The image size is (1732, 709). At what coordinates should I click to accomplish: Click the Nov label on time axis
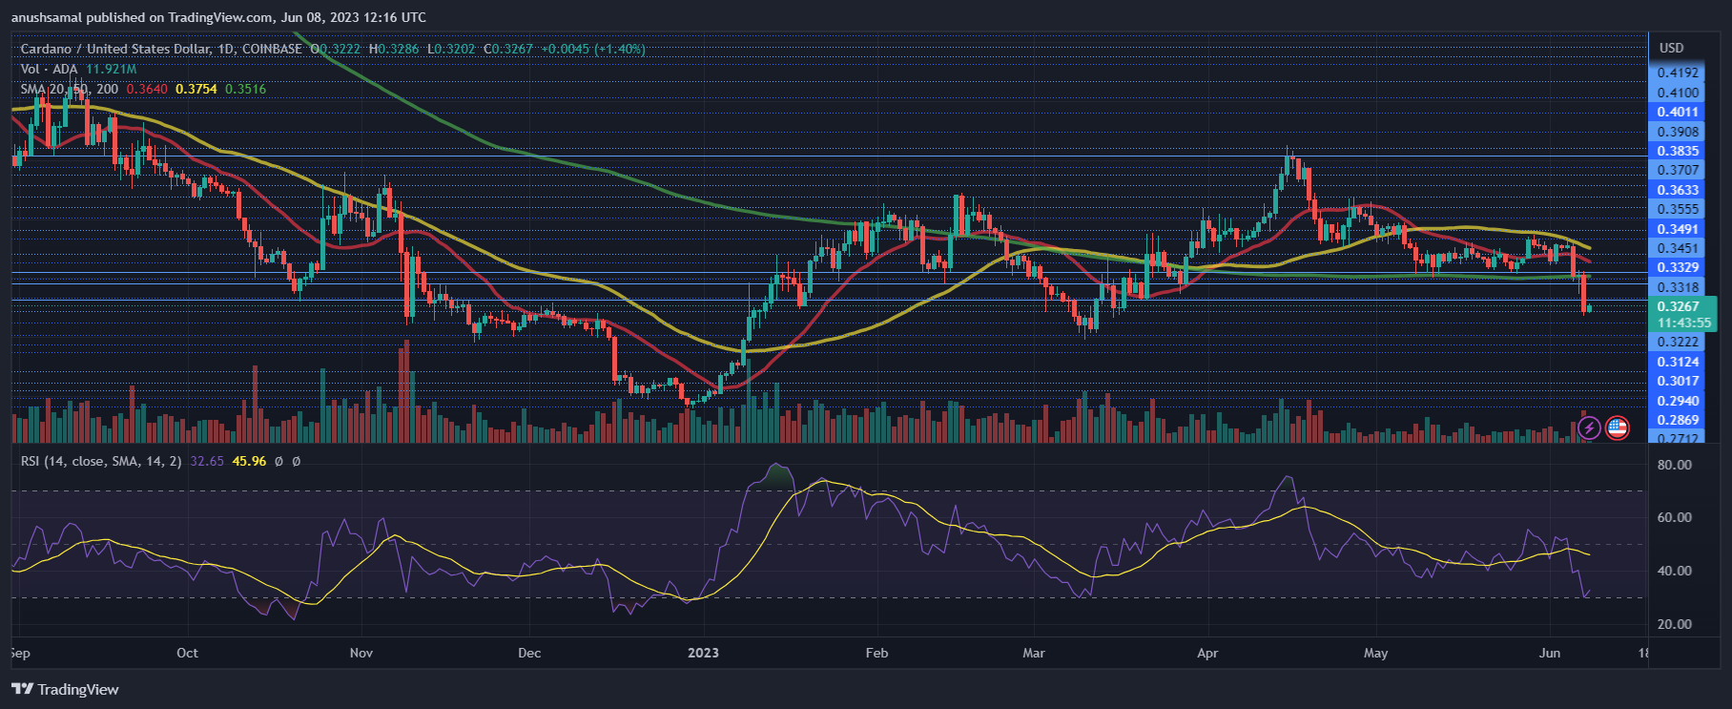click(361, 653)
